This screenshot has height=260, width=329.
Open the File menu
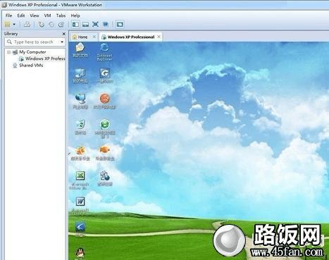click(x=8, y=16)
